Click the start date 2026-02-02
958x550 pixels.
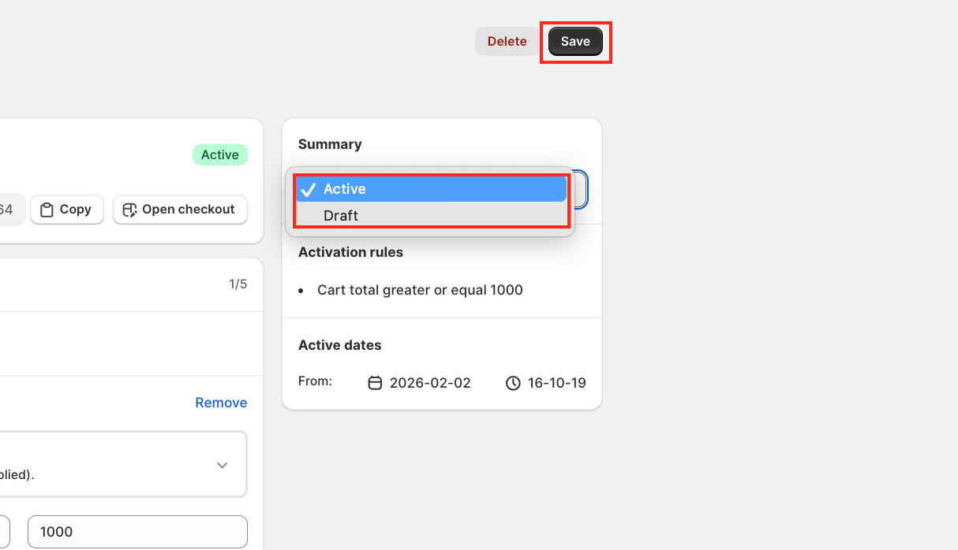[430, 384]
